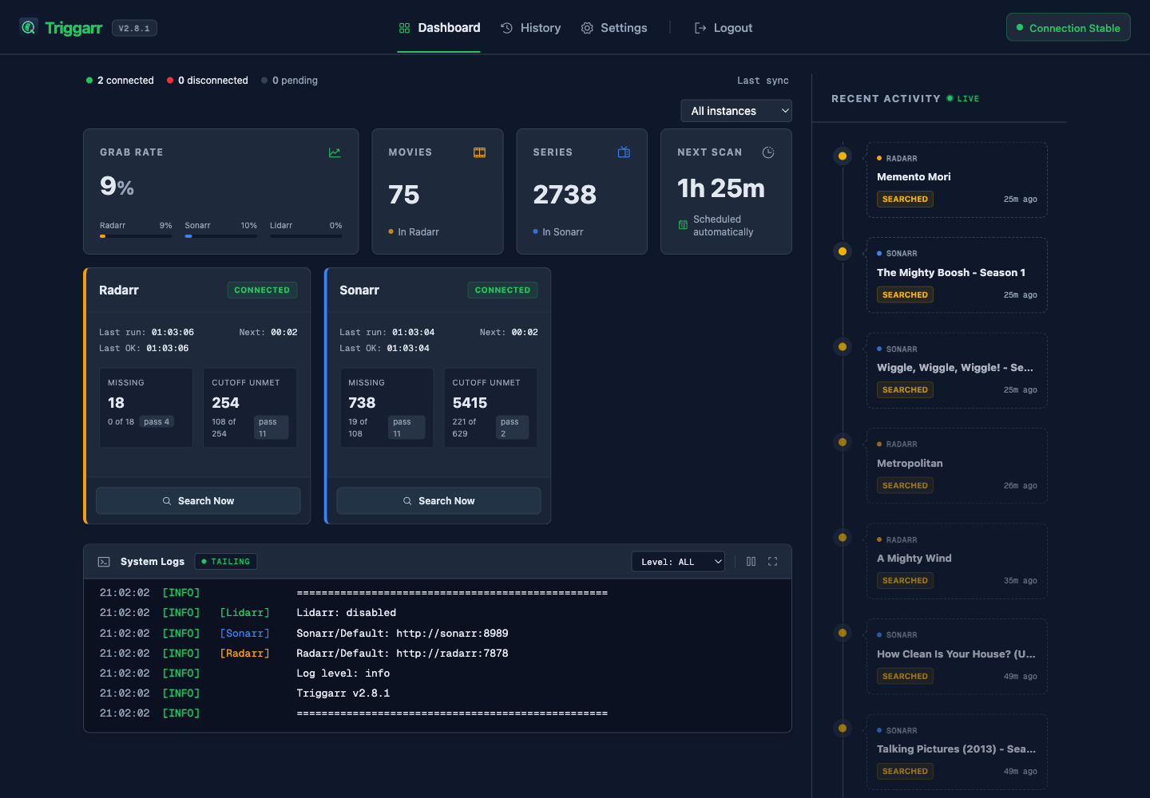Click the Sonarr grab rate bar

click(221, 236)
